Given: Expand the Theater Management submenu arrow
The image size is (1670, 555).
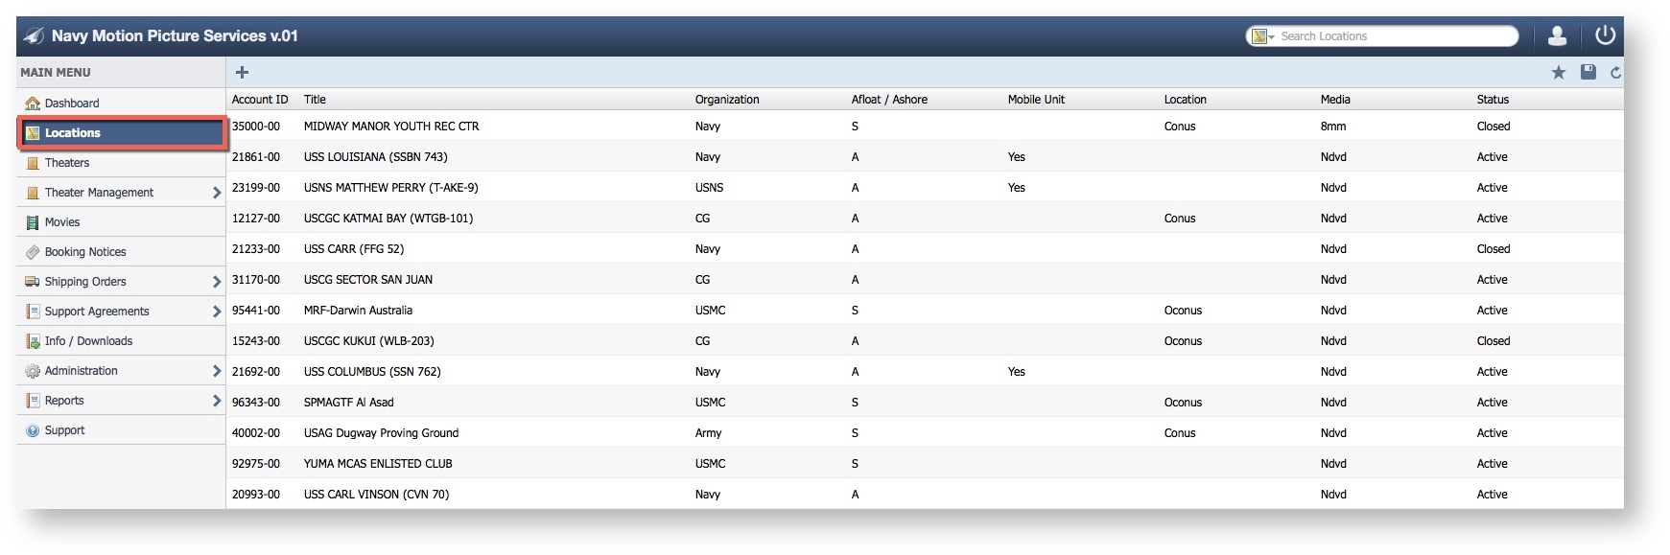Looking at the screenshot, I should [x=216, y=193].
